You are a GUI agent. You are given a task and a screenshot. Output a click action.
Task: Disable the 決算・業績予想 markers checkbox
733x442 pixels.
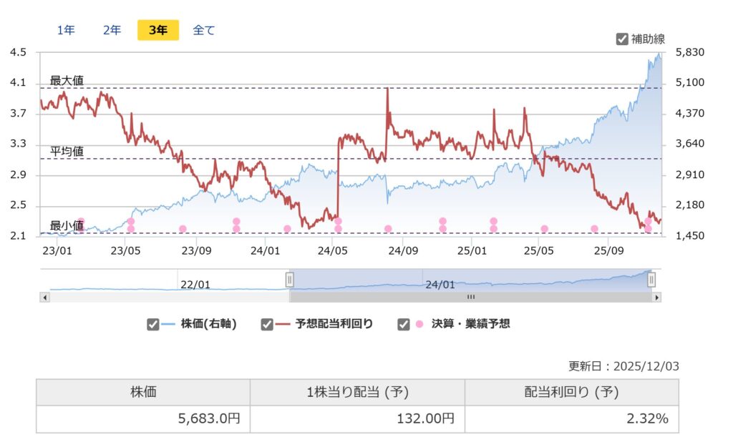click(404, 324)
